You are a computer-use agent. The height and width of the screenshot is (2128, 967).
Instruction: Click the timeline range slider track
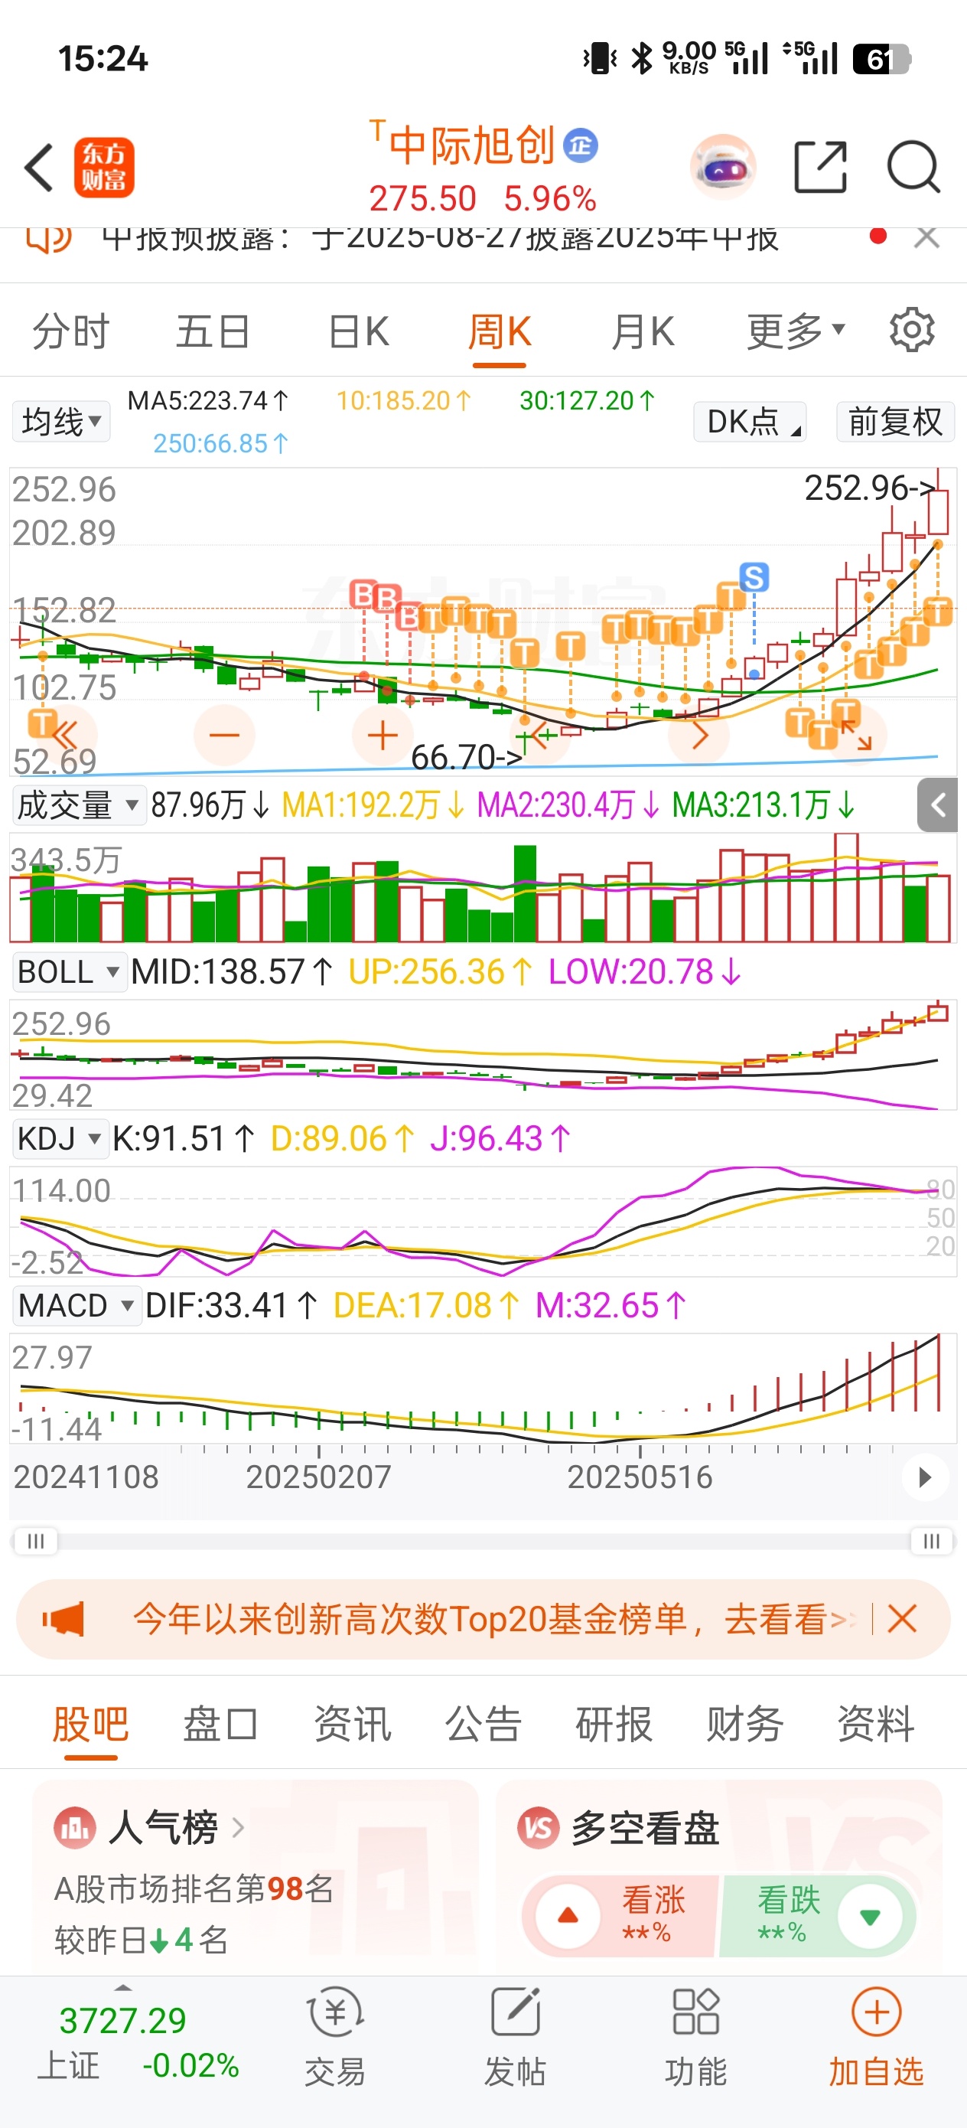[x=483, y=1541]
